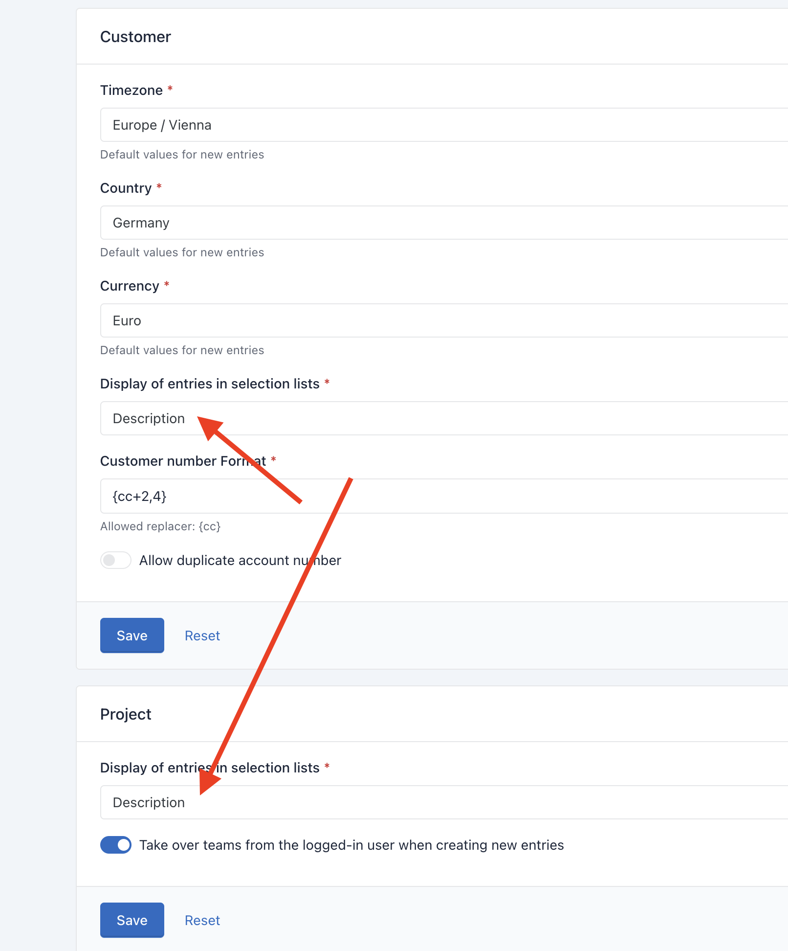Save the Customer settings
The image size is (788, 951).
point(131,635)
